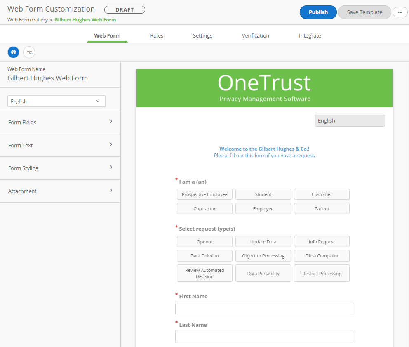Expand the Form Text section

60,145
